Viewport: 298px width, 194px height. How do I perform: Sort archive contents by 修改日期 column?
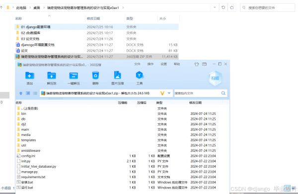(x=195, y=102)
